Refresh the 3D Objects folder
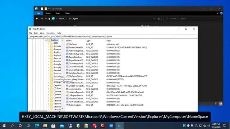230x129 pixels. coord(159,19)
